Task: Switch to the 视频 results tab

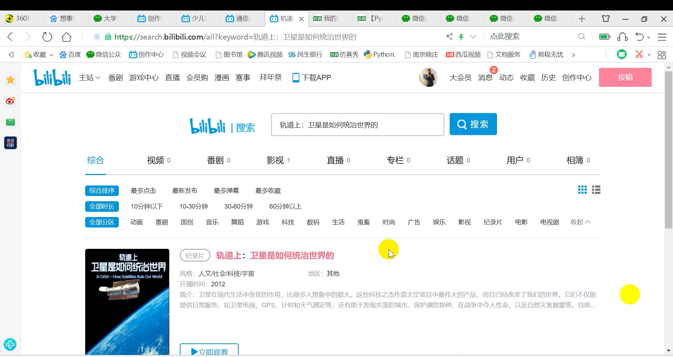Action: (x=158, y=160)
